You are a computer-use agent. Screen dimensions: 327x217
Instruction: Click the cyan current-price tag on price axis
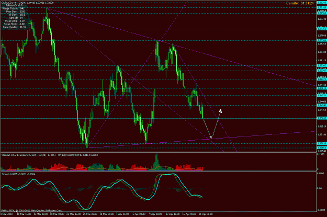pyautogui.click(x=322, y=118)
